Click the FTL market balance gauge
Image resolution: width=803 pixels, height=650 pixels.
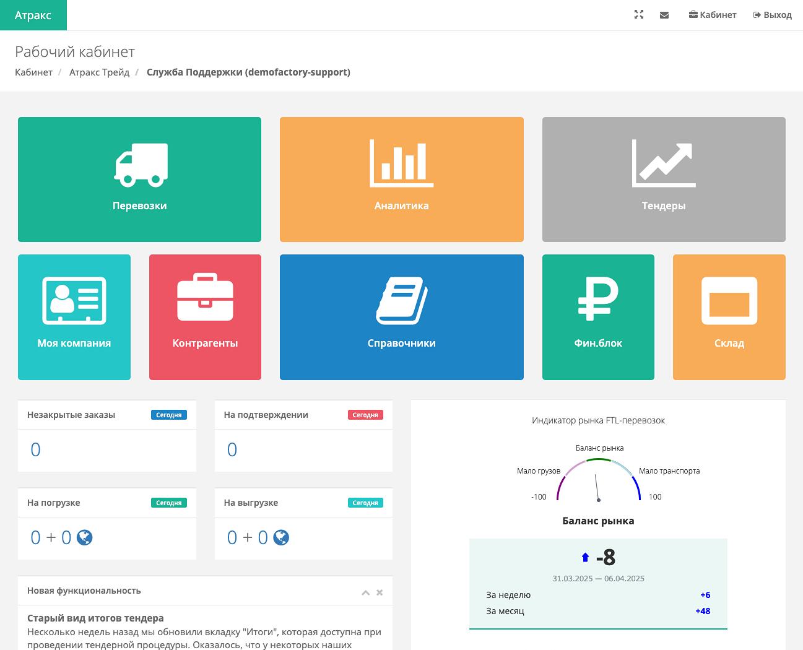pyautogui.click(x=598, y=480)
